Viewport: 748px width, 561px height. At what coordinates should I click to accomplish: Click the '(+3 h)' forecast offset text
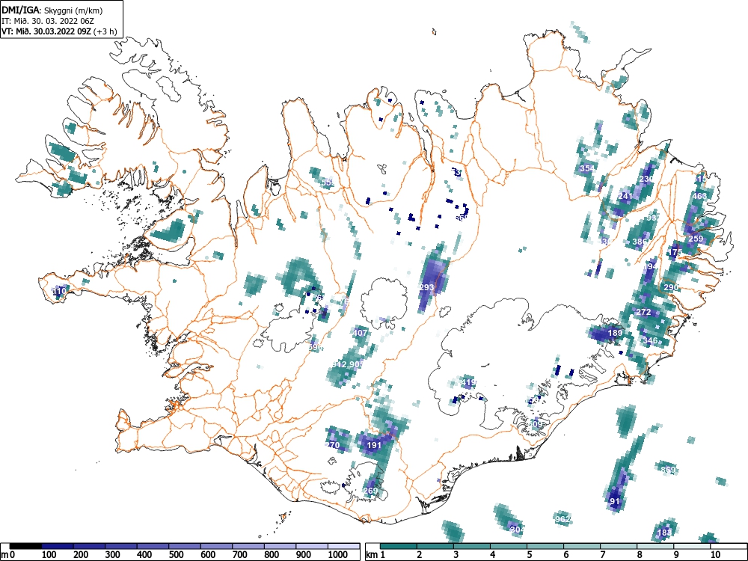tap(105, 31)
